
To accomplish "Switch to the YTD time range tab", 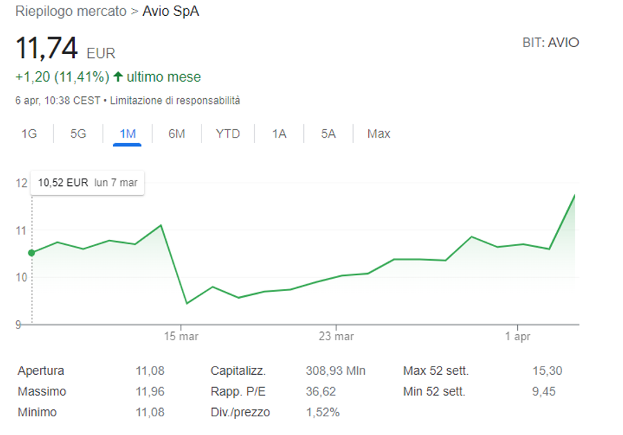I will tap(228, 133).
